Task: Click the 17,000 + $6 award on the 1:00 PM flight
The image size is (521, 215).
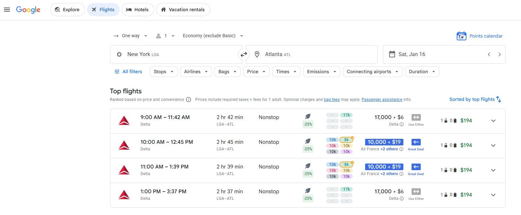Action: coord(389,192)
